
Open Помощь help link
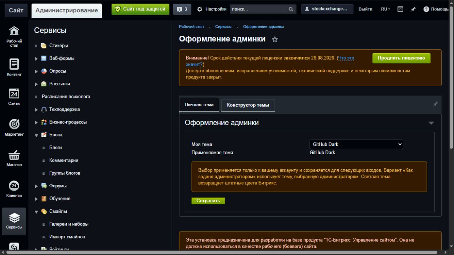[436, 9]
